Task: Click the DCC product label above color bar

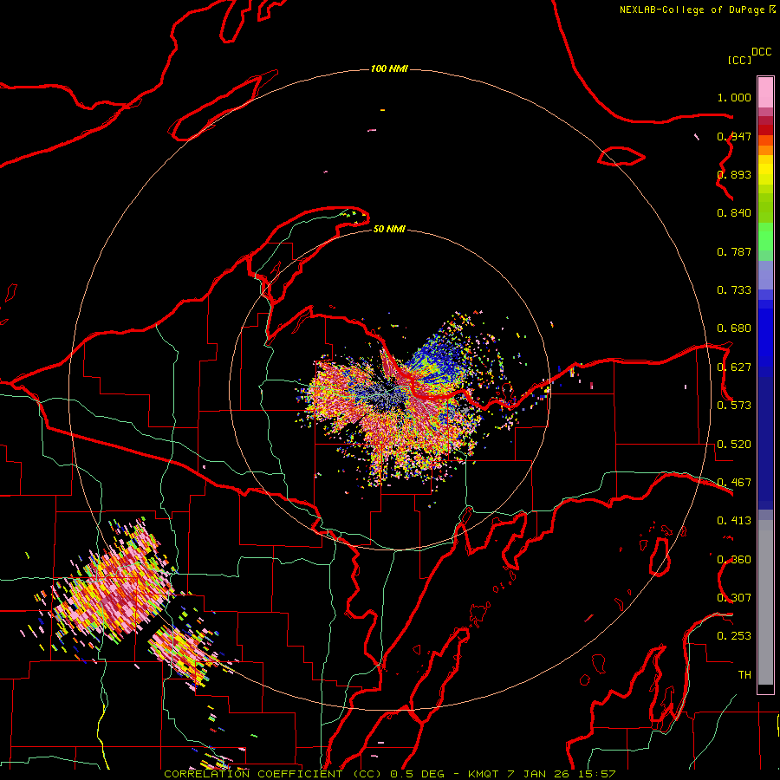Action: (761, 52)
